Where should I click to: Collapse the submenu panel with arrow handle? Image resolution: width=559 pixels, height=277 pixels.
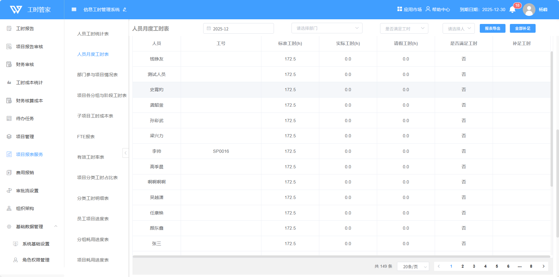[125, 153]
